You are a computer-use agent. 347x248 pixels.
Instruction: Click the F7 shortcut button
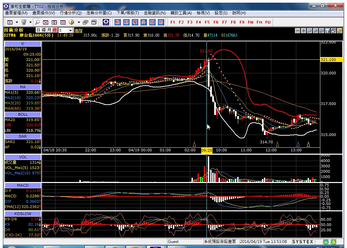point(225,22)
